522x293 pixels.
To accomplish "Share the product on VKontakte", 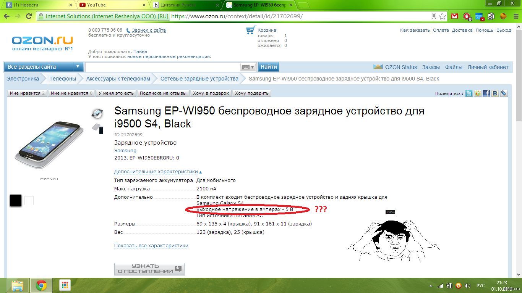I will [495, 93].
